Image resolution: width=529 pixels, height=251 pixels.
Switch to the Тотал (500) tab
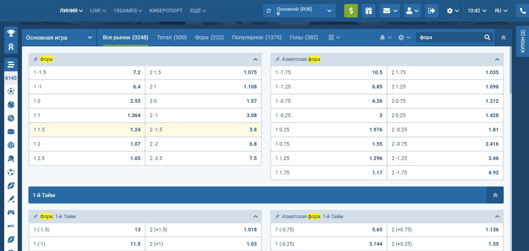coord(172,37)
